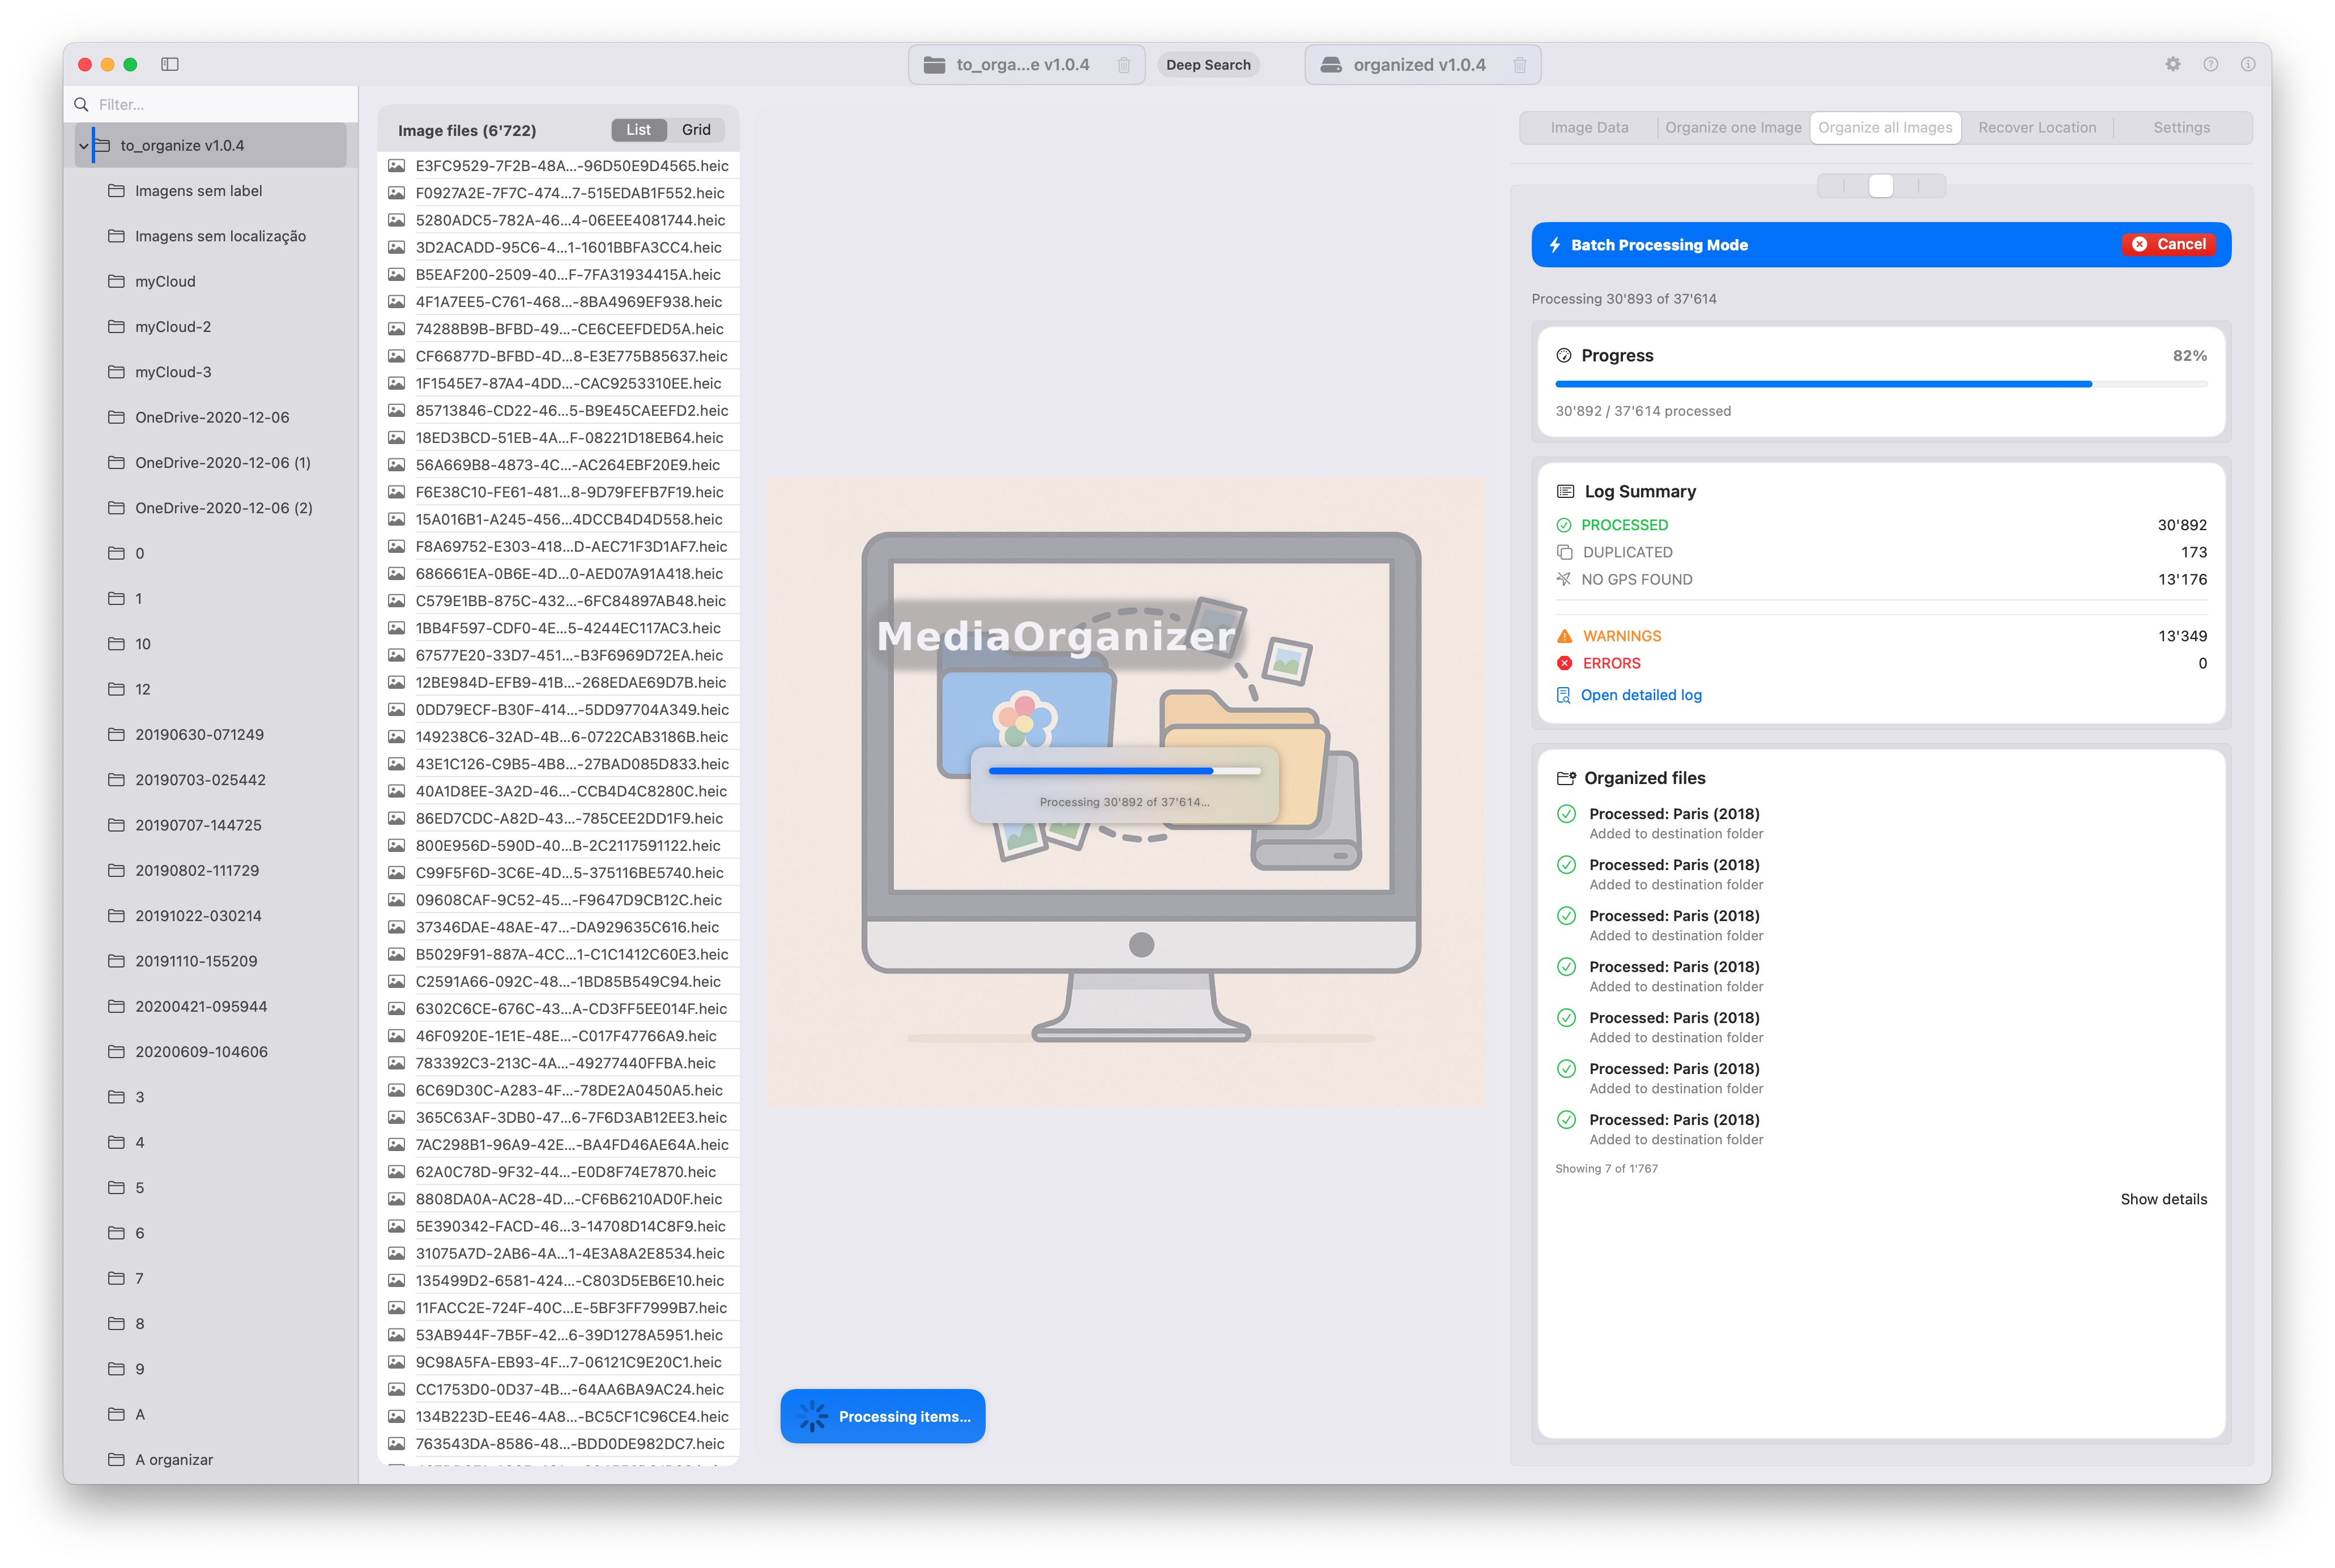
Task: Click trash icon beside organized v1.0.4
Action: tap(1519, 65)
